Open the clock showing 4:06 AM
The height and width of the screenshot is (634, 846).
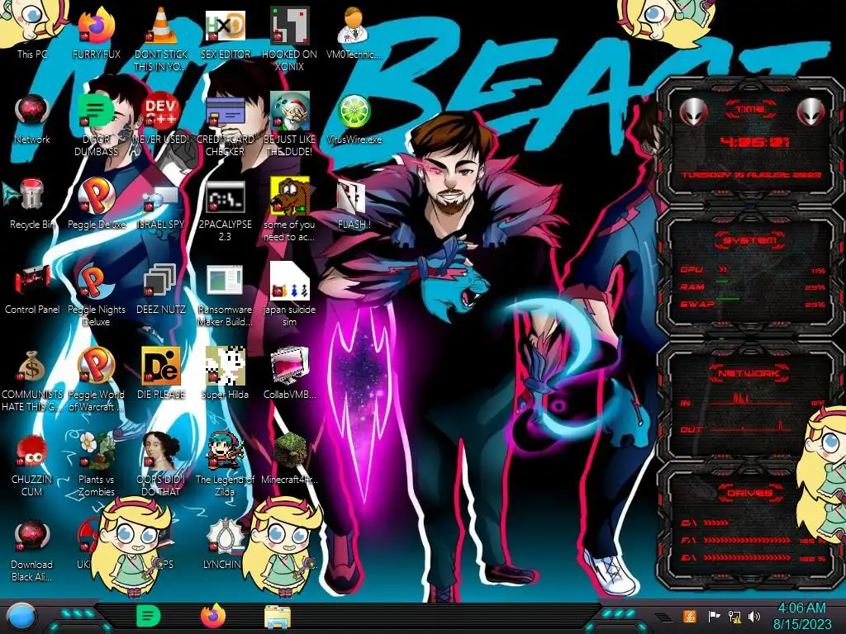[x=801, y=616]
